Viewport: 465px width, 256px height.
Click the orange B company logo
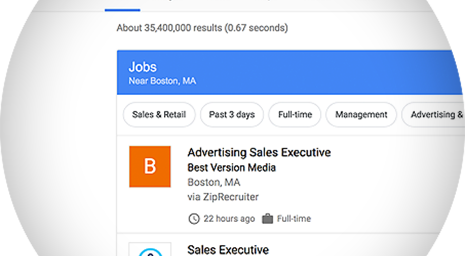(x=150, y=166)
